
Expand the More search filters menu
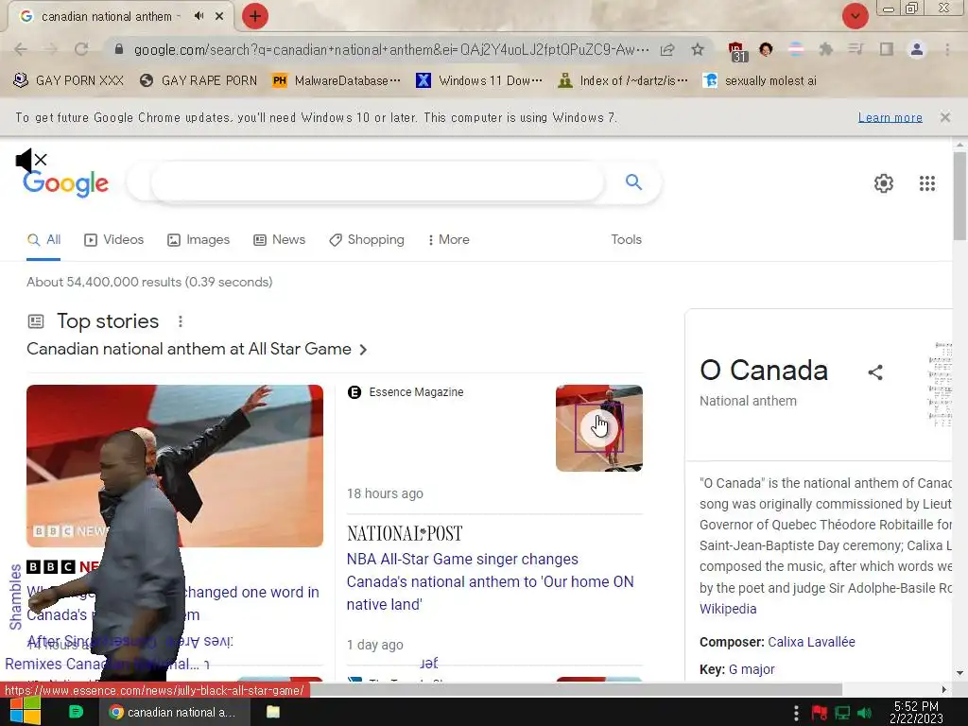pyautogui.click(x=449, y=239)
